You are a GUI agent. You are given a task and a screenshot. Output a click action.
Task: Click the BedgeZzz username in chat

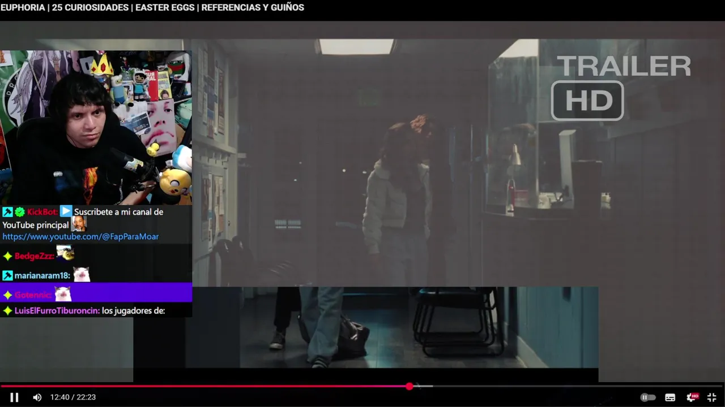pyautogui.click(x=35, y=256)
